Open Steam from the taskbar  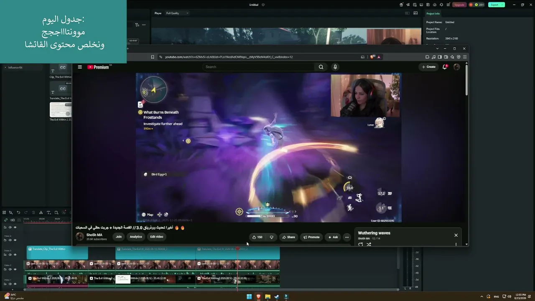[x=277, y=297]
